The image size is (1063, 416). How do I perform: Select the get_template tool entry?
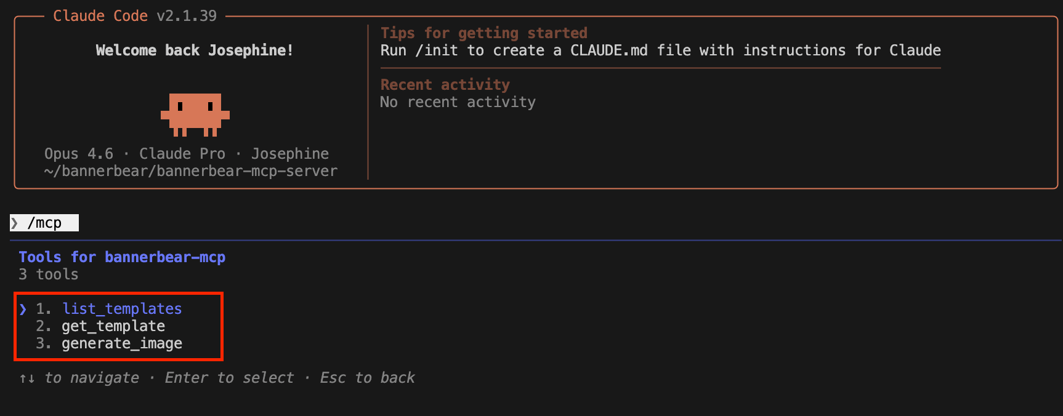click(x=113, y=326)
